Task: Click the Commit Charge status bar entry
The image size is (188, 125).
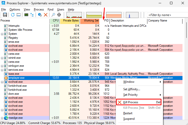Action: click(x=44, y=123)
